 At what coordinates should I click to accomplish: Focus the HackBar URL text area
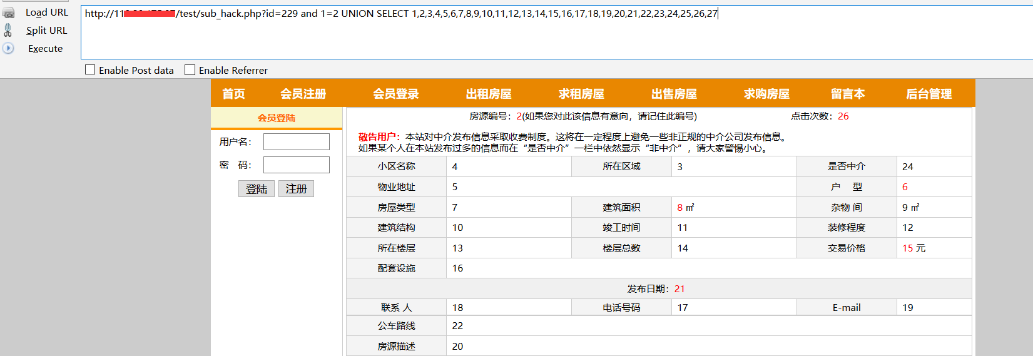tap(557, 33)
